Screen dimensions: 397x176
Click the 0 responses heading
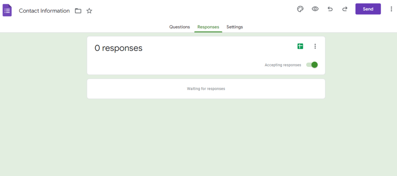click(x=119, y=48)
